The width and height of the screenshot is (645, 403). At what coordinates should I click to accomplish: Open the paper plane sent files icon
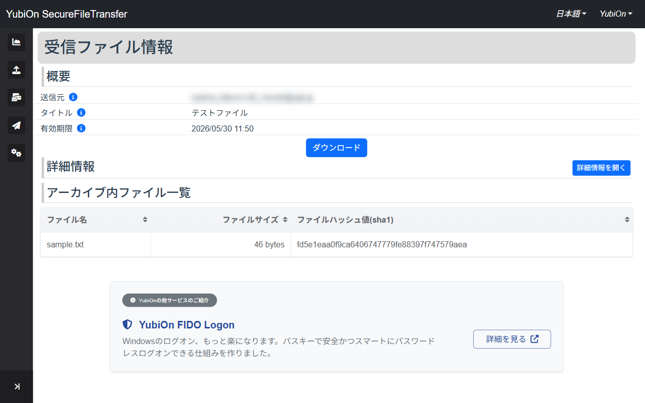click(16, 125)
